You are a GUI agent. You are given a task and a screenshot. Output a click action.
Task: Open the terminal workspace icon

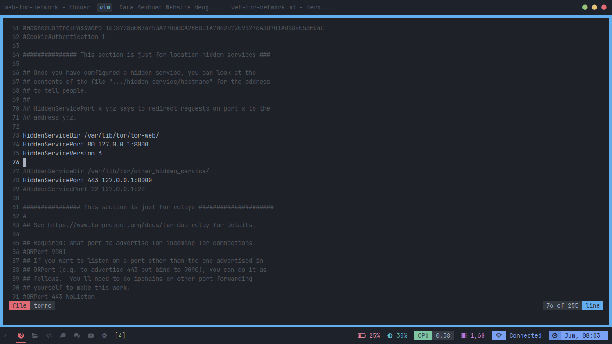(7, 335)
